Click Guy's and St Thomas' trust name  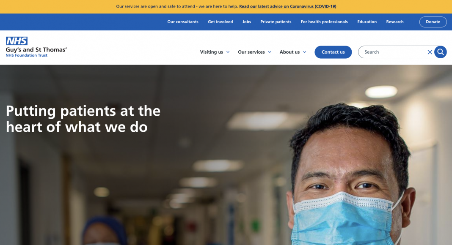(36, 50)
